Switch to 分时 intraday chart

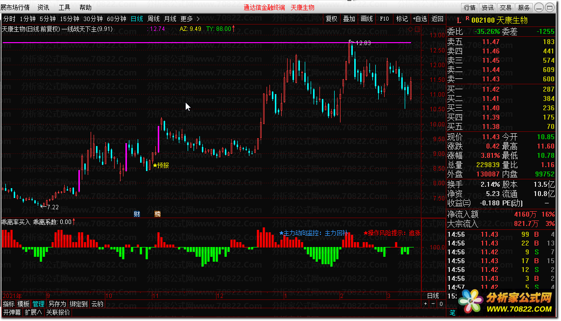click(x=9, y=19)
